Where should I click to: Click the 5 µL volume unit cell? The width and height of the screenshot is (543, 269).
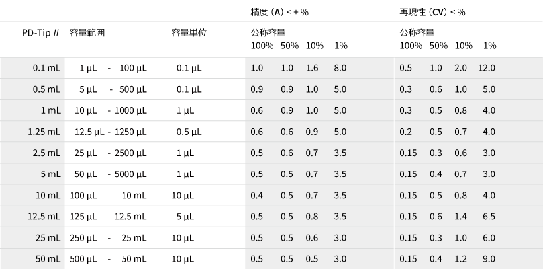pyautogui.click(x=185, y=217)
